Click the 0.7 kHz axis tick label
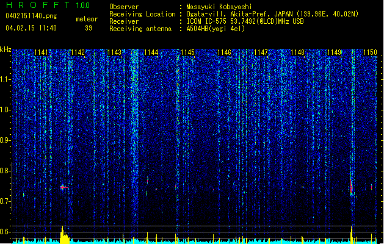Viewport: 384px width, 244px height. coord(5,201)
